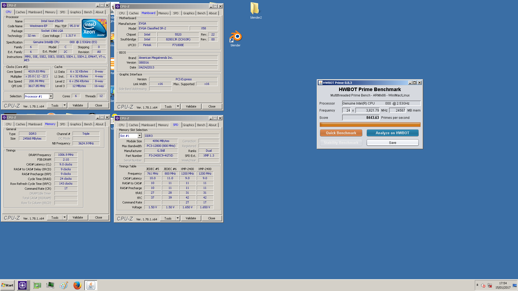Click the title icon of Memory window
The height and width of the screenshot is (291, 518).
(x=4, y=117)
